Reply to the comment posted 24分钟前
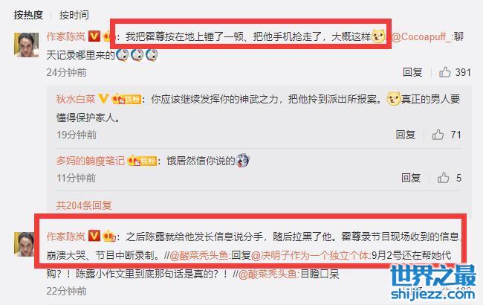 click(x=412, y=72)
